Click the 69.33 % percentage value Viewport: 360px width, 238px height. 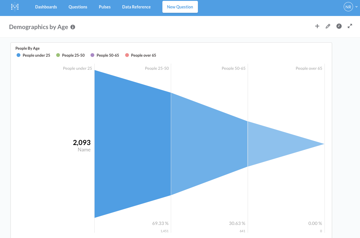point(160,223)
